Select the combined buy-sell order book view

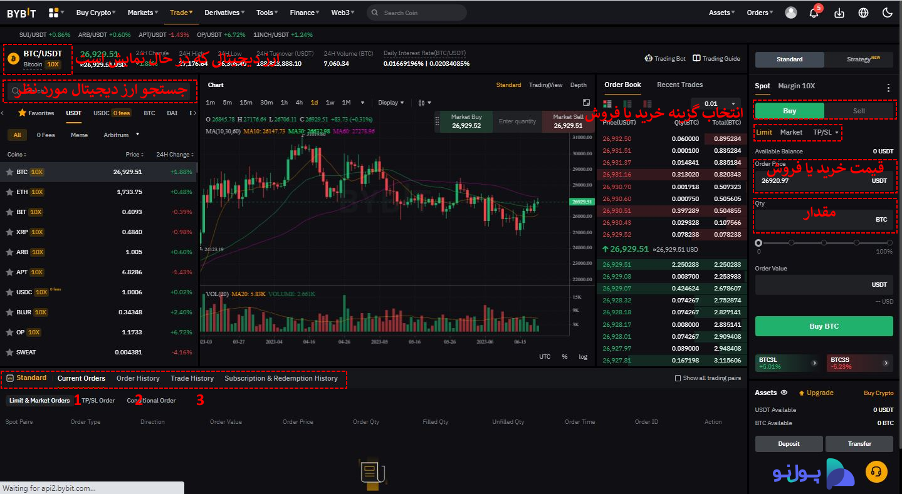coord(607,103)
